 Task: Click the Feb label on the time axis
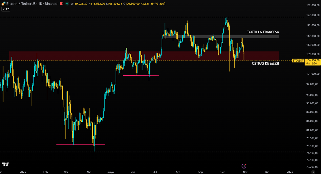(45, 172)
